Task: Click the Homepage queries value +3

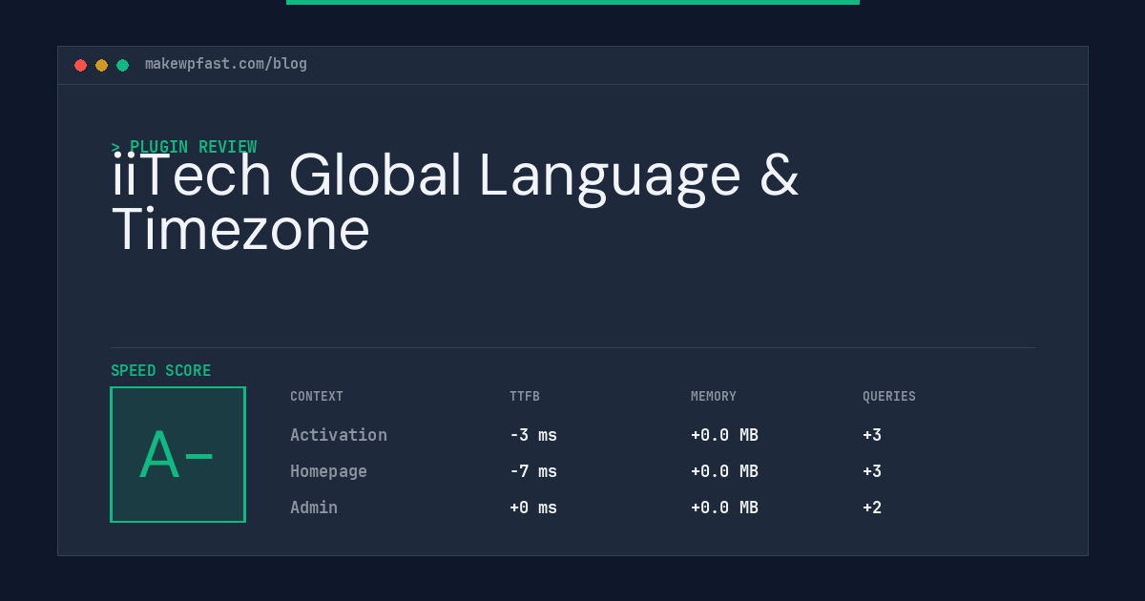Action: click(872, 471)
